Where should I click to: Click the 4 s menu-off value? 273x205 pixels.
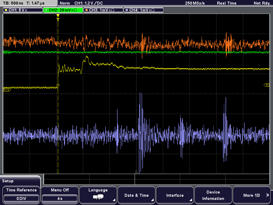click(60, 199)
